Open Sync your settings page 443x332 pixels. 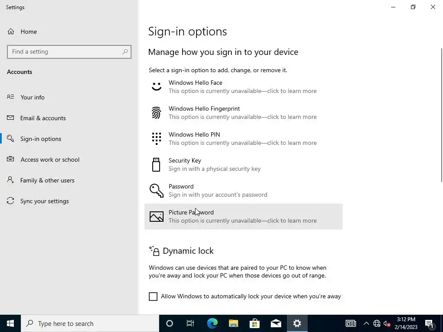(69, 201)
